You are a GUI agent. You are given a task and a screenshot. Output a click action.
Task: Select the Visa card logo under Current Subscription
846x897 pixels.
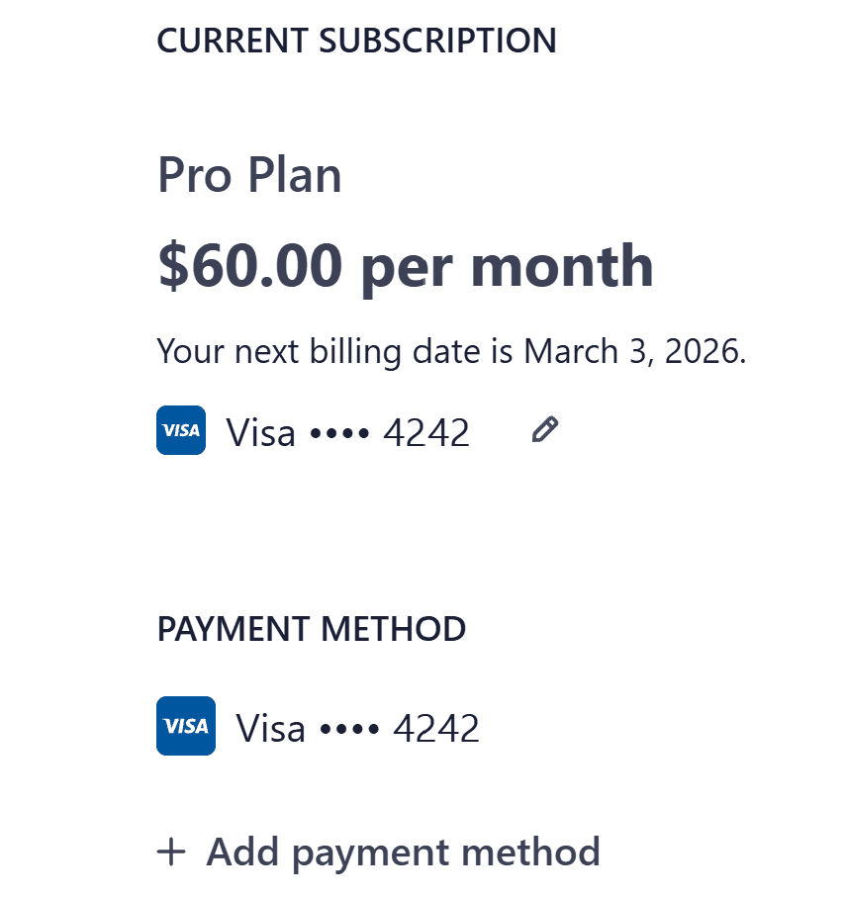180,429
